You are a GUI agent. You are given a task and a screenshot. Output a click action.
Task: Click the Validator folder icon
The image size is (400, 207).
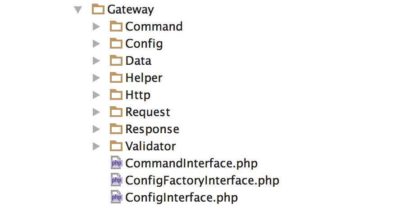pos(116,146)
